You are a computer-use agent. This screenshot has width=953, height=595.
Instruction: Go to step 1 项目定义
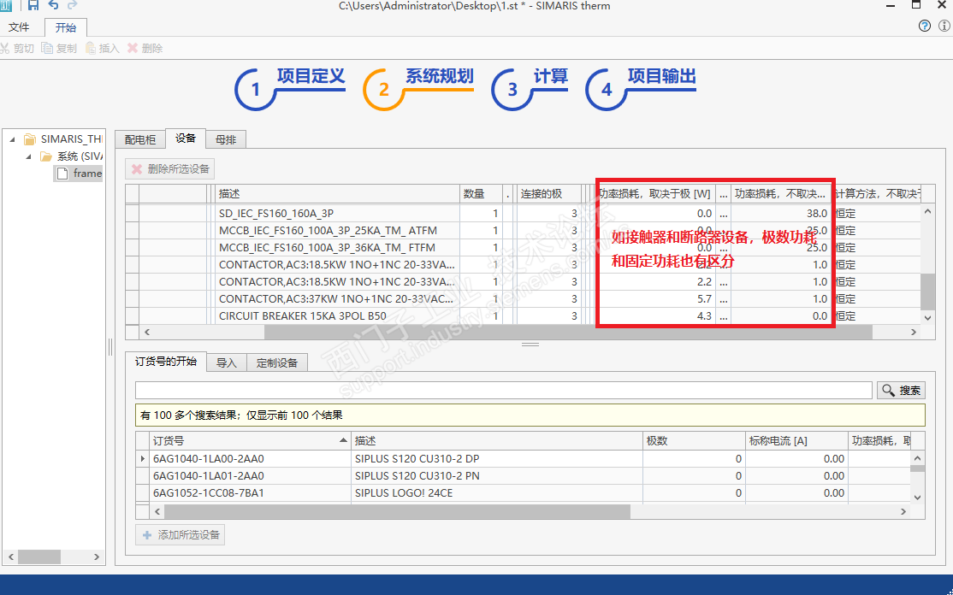coord(291,89)
